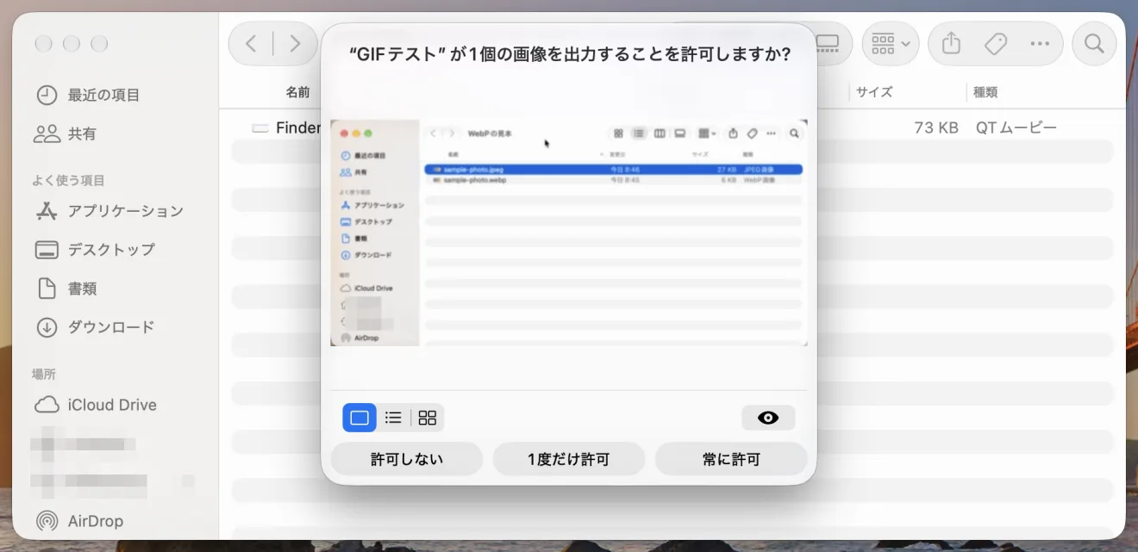Image resolution: width=1138 pixels, height=552 pixels.
Task: Deny permission with 許可しない button
Action: pyautogui.click(x=406, y=459)
